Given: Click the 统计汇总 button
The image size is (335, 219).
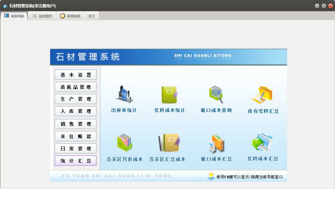Looking at the screenshot, I should 75,161.
